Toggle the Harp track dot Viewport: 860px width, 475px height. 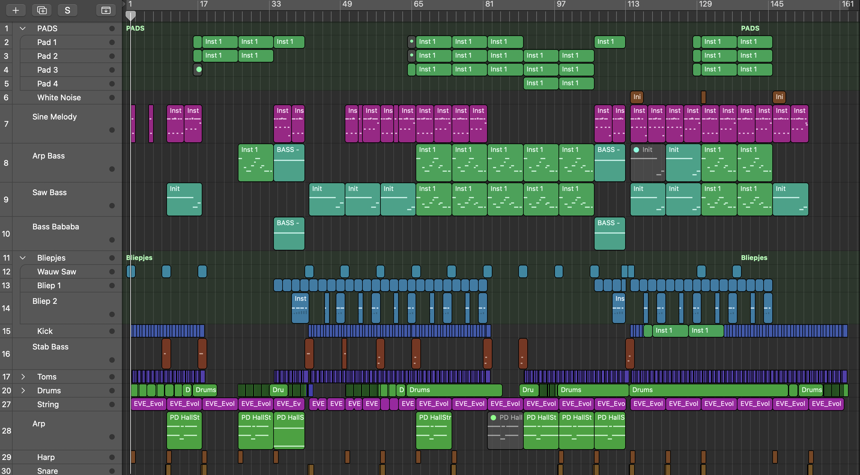coord(112,457)
